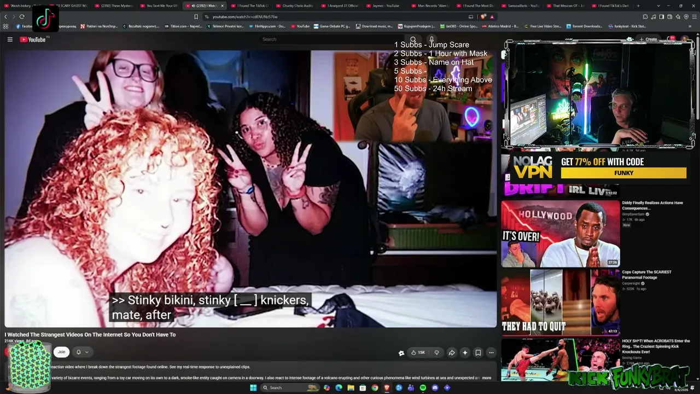Click the sparkle Ask button under video
The height and width of the screenshot is (394, 700).
(465, 352)
